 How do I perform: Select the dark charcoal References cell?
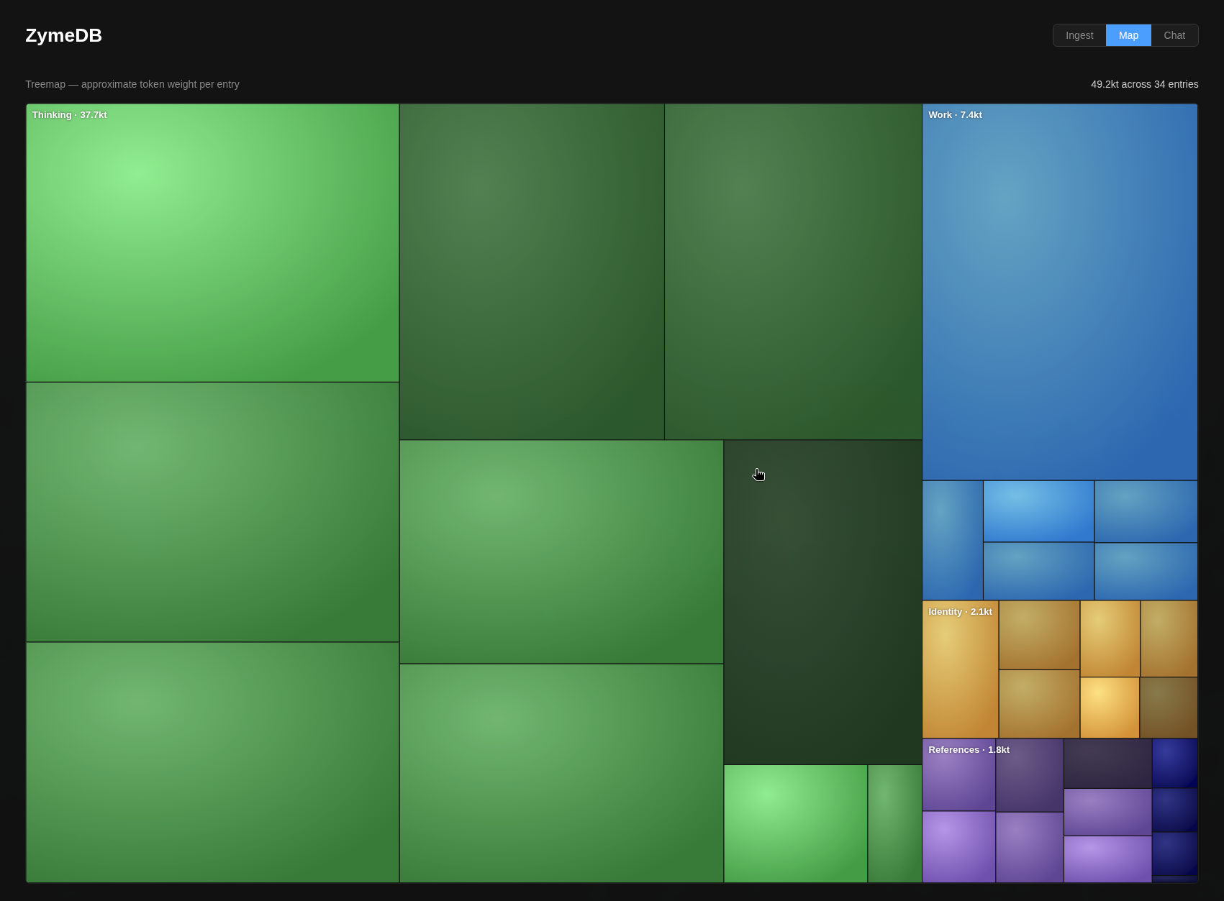point(1107,764)
